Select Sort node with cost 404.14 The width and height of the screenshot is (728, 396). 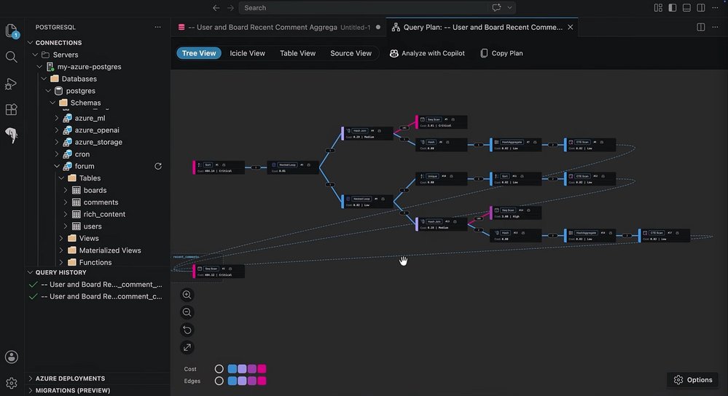coord(219,167)
